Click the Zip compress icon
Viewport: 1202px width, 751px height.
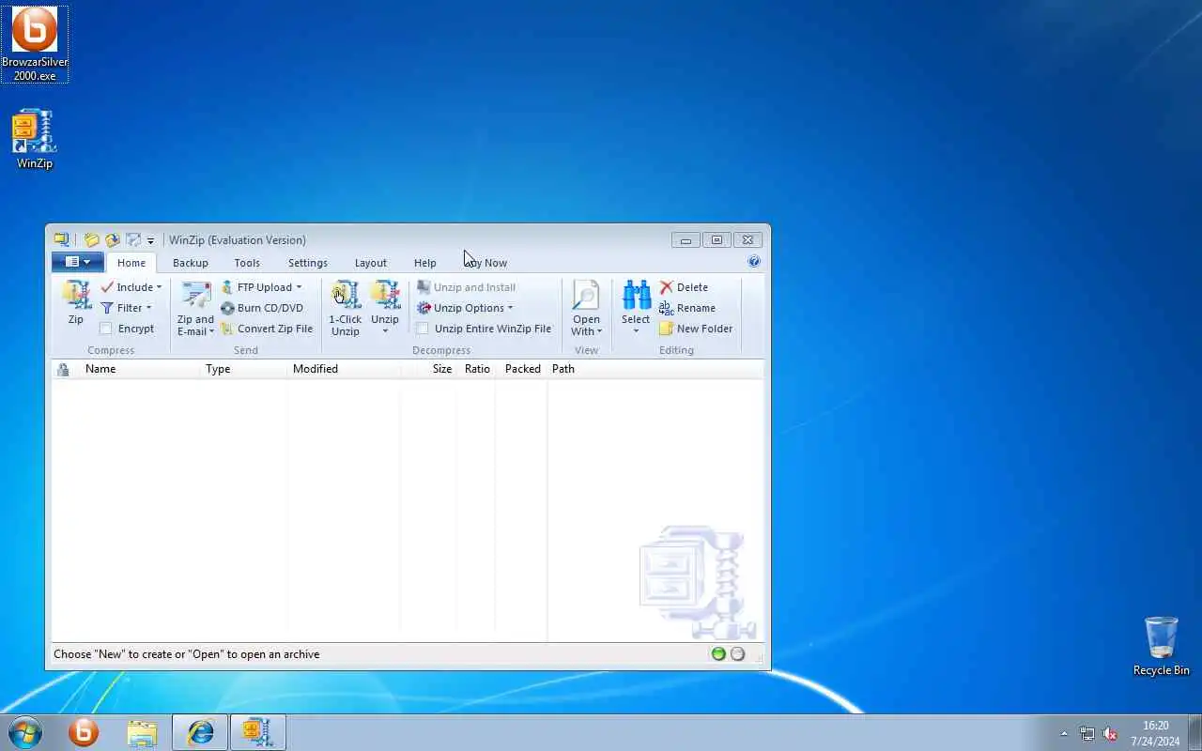click(75, 296)
